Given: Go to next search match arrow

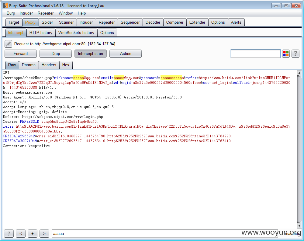Looking at the screenshot, I should coord(44,233).
